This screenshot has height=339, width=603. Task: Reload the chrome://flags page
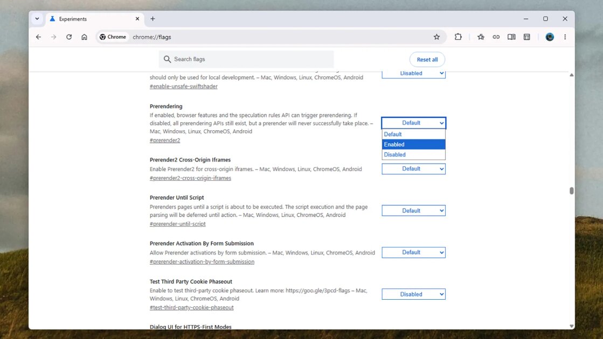tap(69, 37)
